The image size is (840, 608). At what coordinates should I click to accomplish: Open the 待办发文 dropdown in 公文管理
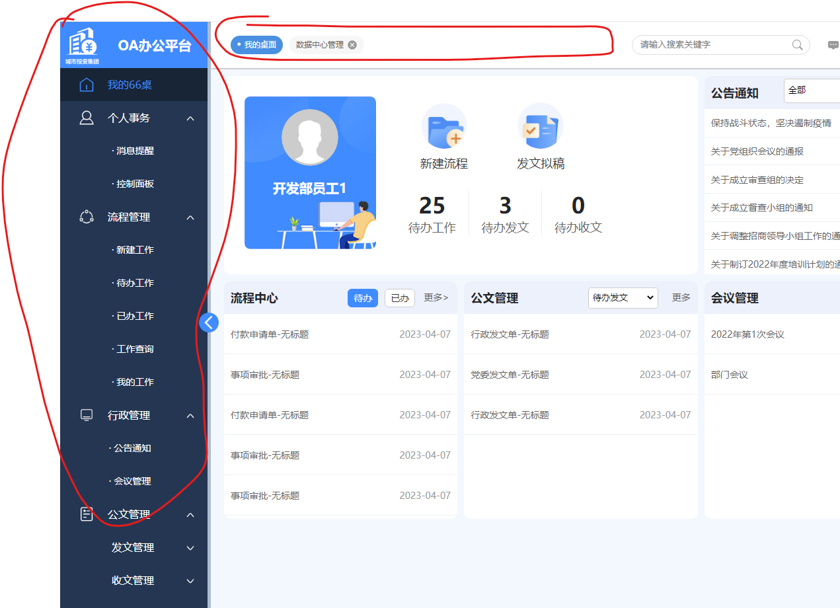[x=623, y=298]
